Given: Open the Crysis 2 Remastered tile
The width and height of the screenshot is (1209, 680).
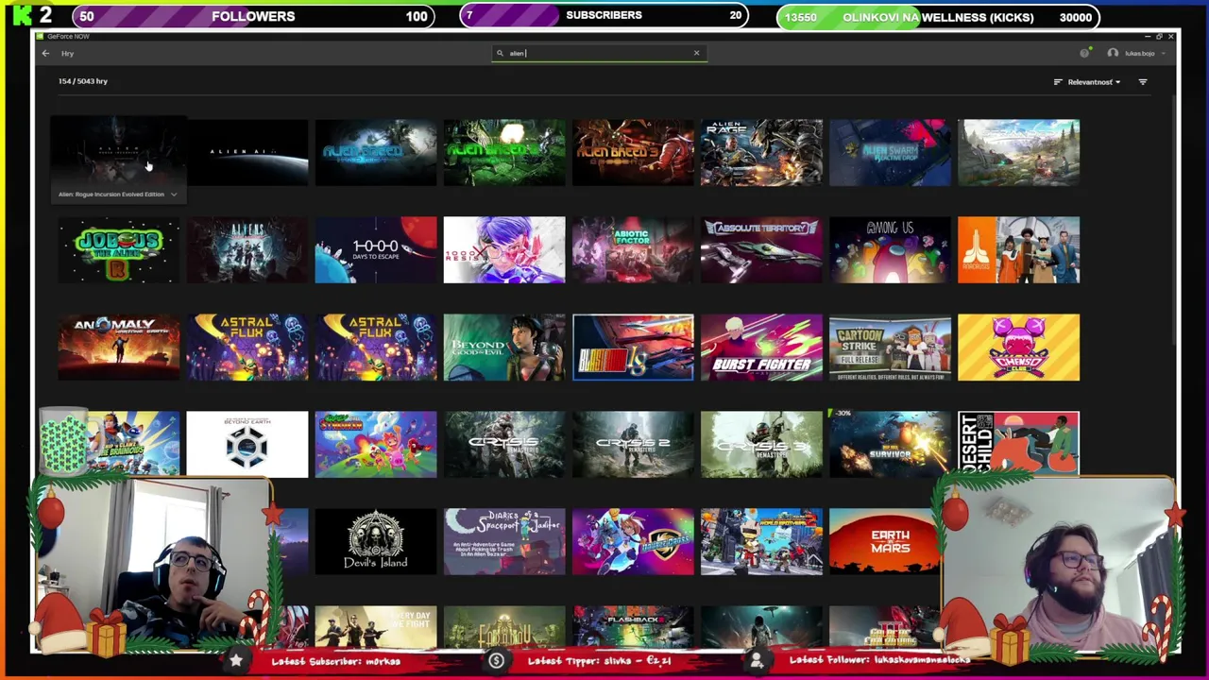Looking at the screenshot, I should pyautogui.click(x=633, y=444).
